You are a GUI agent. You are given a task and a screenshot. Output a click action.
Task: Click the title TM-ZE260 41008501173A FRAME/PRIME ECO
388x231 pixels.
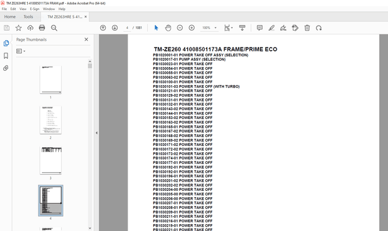215,49
